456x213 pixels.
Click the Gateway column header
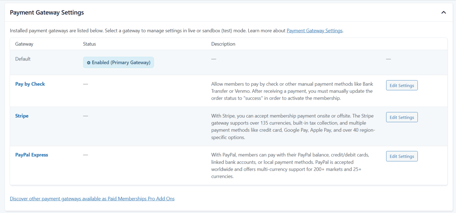(x=24, y=44)
